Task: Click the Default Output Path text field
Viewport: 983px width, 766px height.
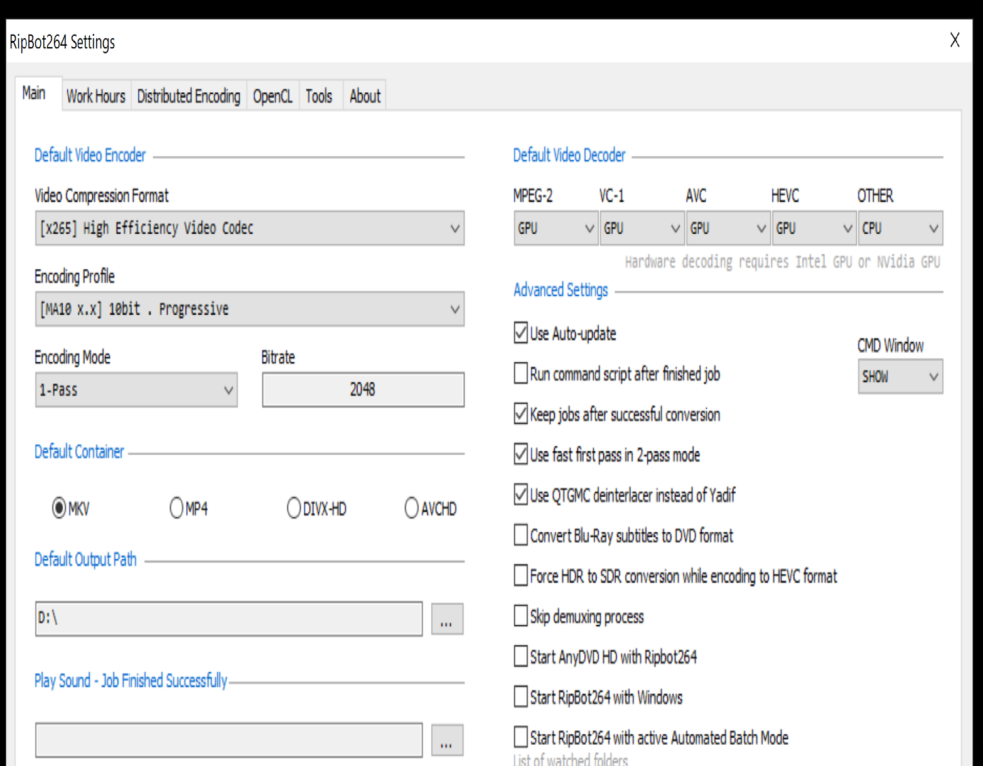Action: point(228,618)
